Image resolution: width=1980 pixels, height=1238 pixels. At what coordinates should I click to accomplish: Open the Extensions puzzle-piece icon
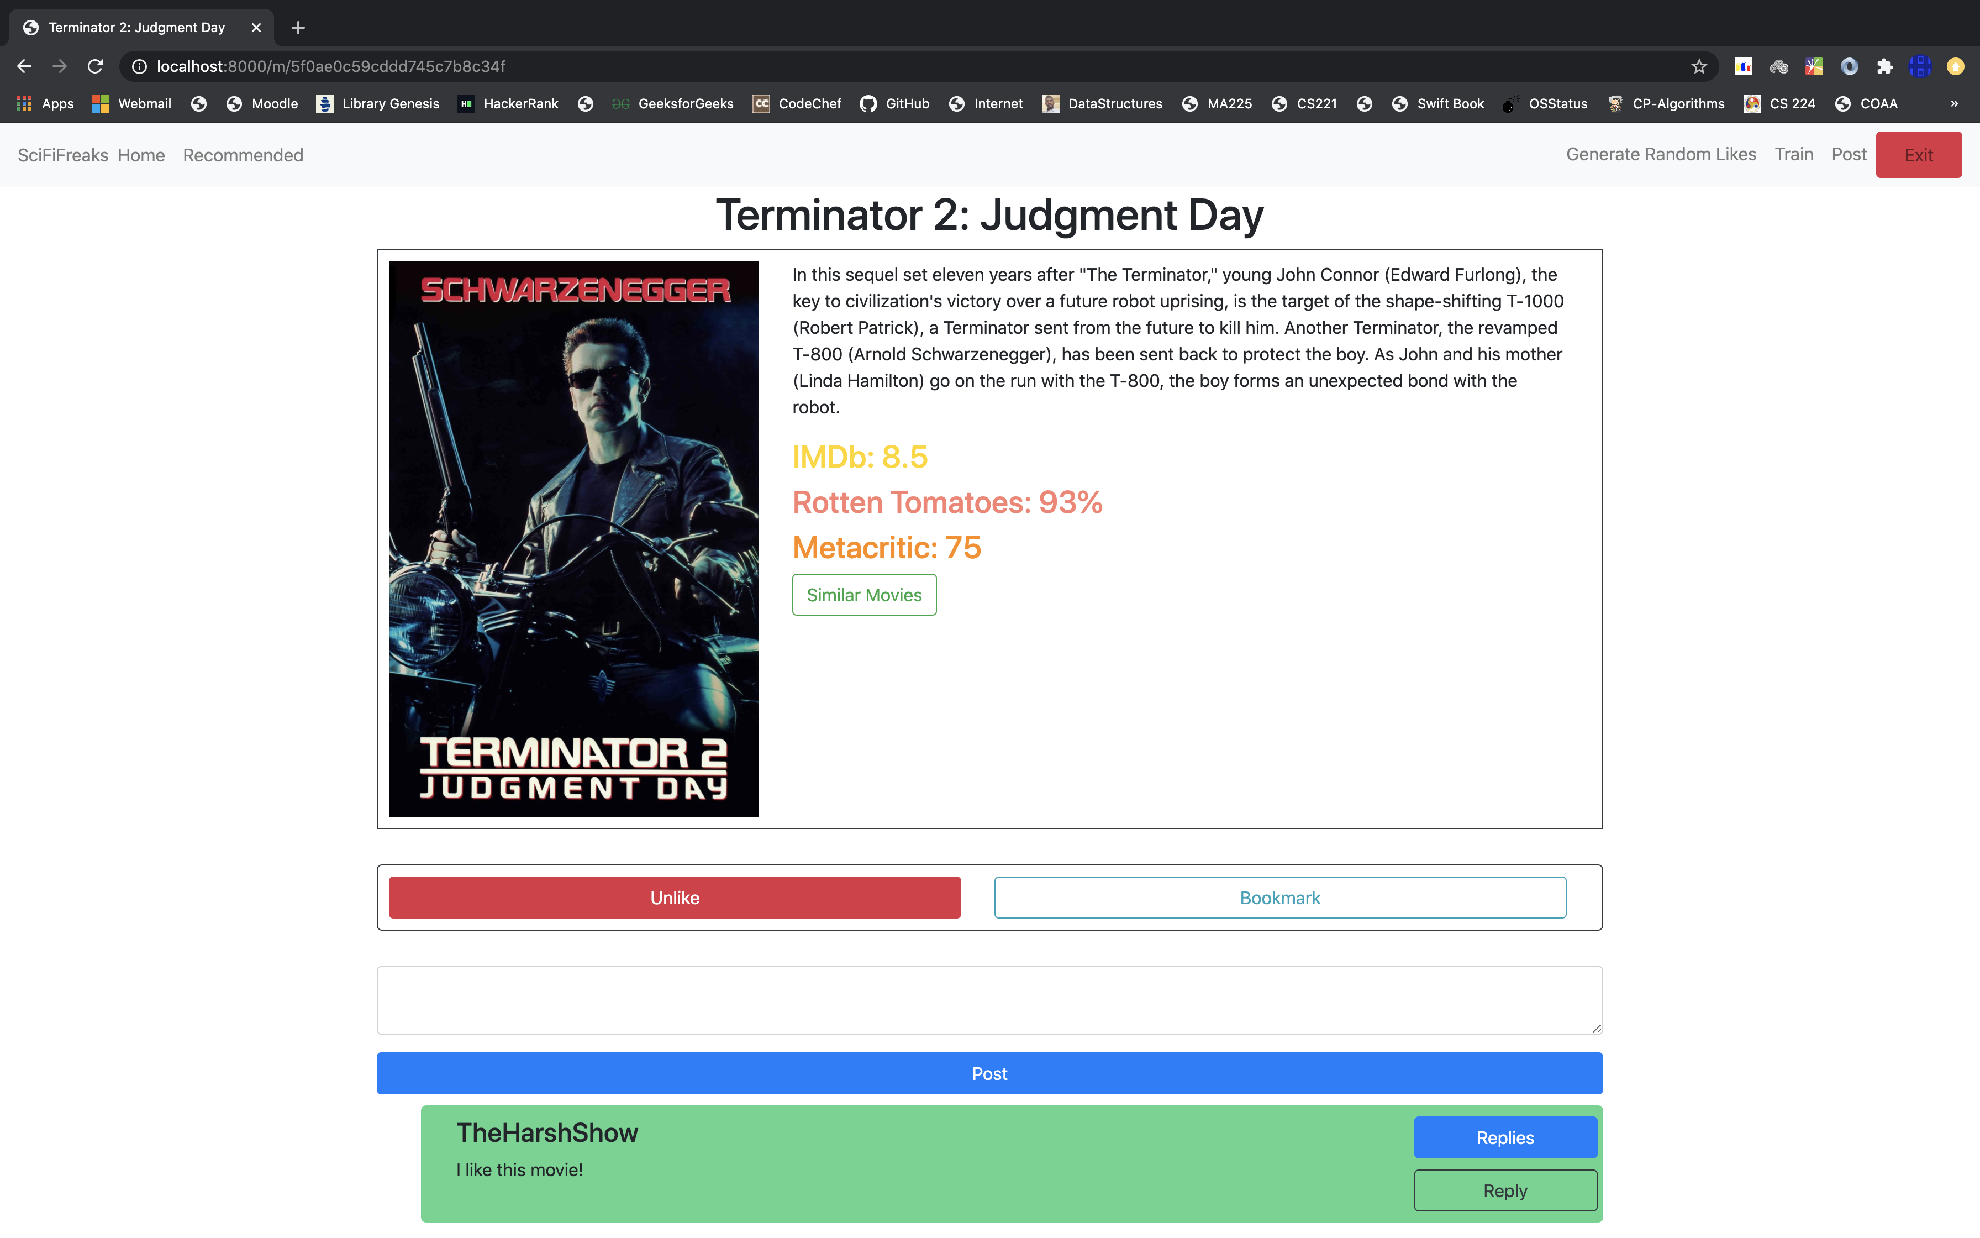1884,66
